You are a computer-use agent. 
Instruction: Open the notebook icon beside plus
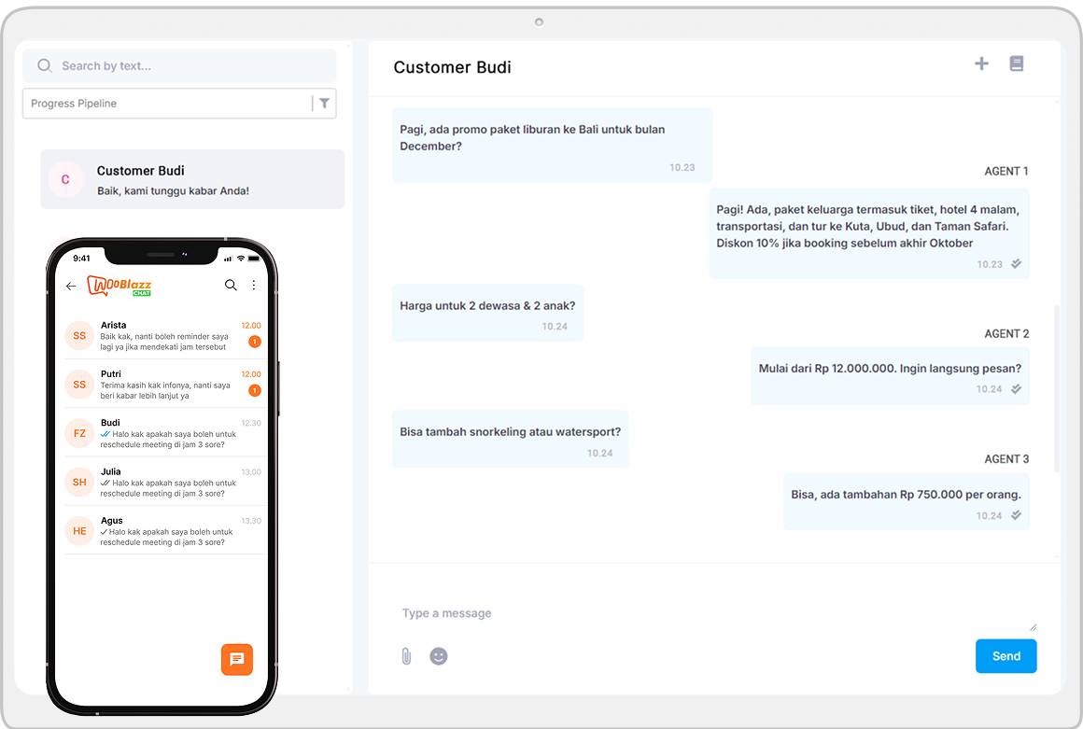pyautogui.click(x=1017, y=63)
